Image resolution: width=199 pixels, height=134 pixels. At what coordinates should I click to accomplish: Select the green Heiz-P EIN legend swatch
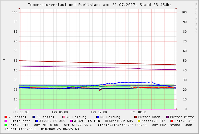6,125
